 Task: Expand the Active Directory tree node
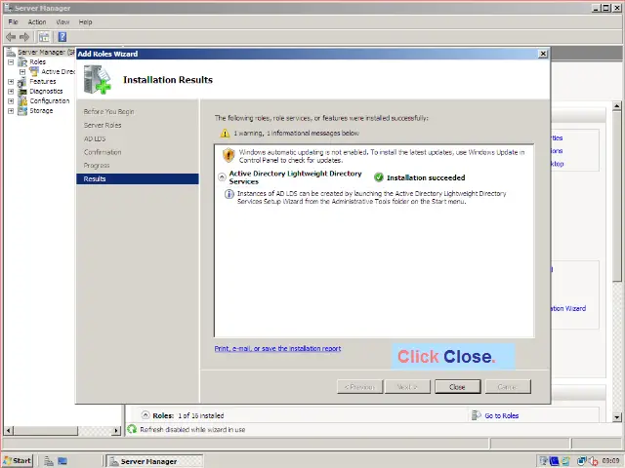point(22,71)
